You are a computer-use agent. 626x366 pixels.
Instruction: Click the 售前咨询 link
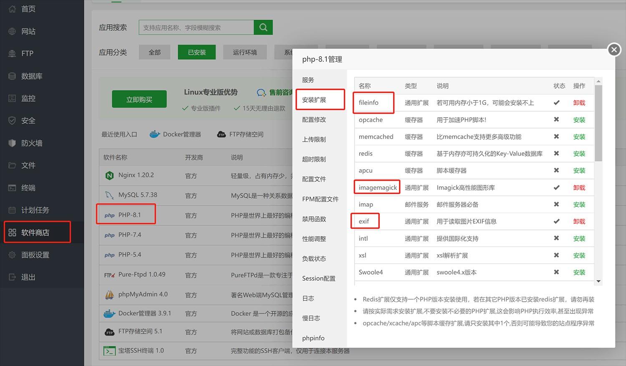275,92
